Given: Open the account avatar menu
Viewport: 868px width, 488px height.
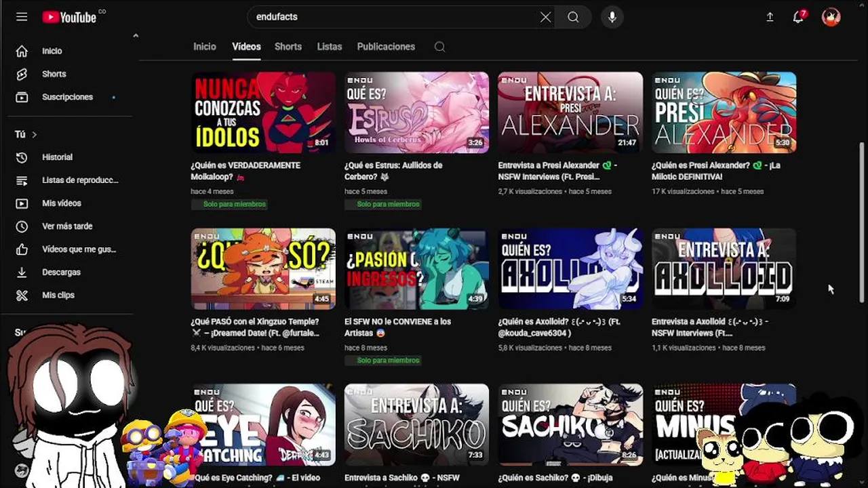Looking at the screenshot, I should click(x=831, y=17).
